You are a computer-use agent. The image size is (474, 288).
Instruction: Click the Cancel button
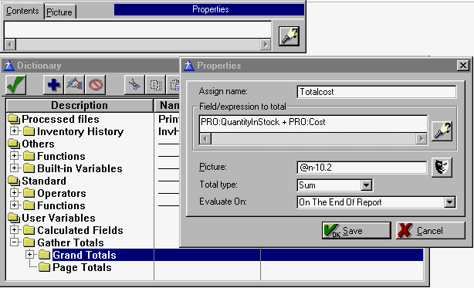(x=431, y=231)
